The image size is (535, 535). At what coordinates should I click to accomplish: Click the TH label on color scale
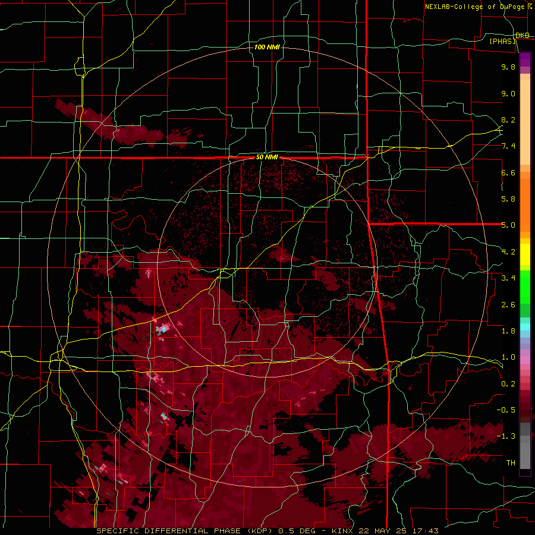pos(511,463)
